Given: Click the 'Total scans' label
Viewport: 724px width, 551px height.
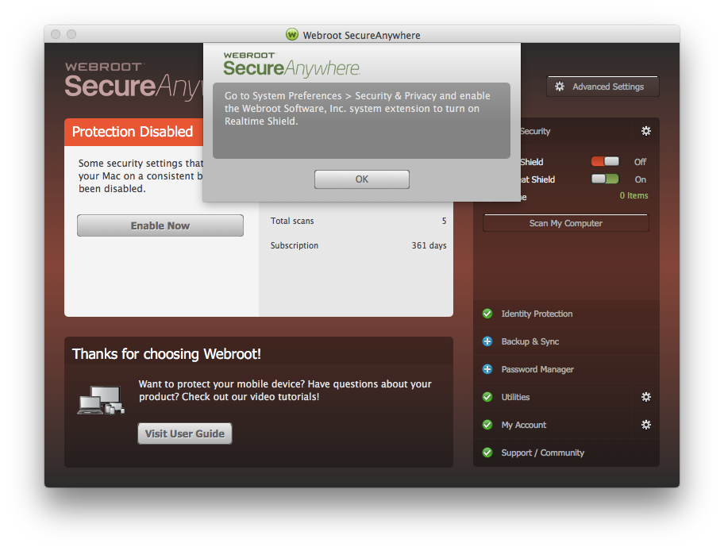Looking at the screenshot, I should [x=292, y=221].
